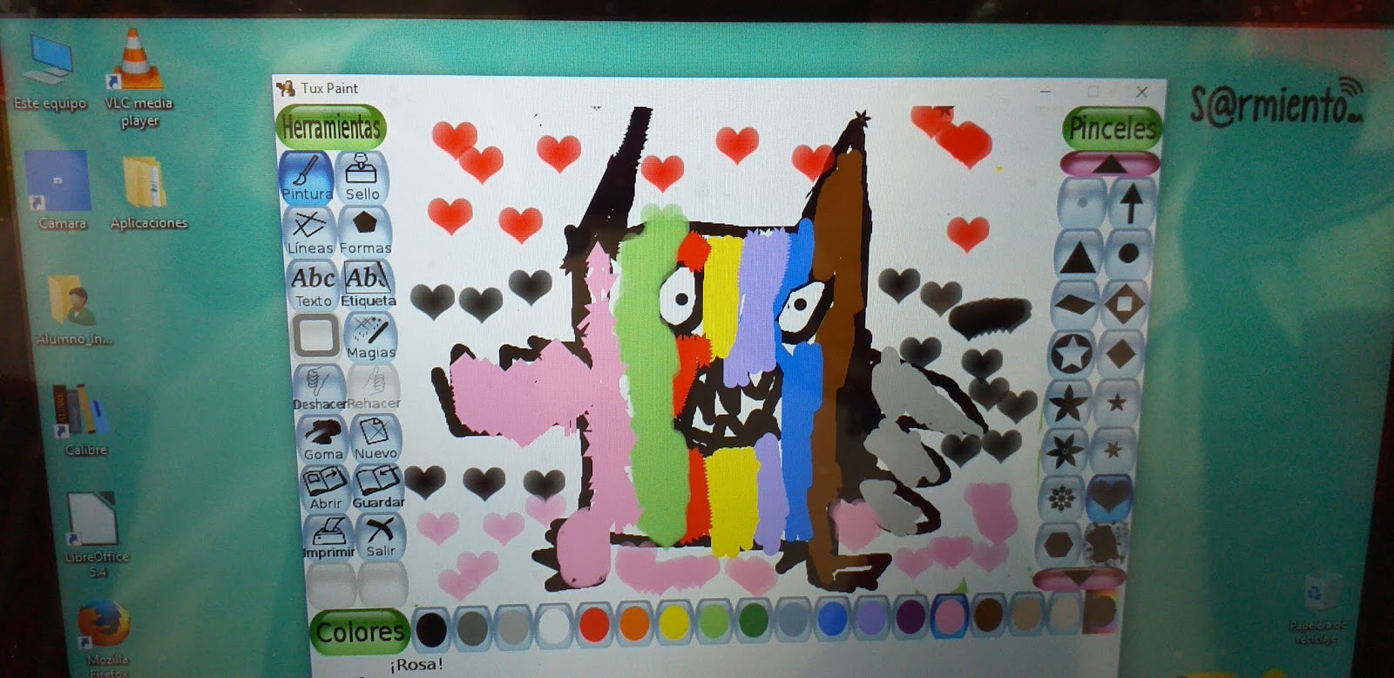
Task: Pick the Goma eraser tool
Action: 322,438
